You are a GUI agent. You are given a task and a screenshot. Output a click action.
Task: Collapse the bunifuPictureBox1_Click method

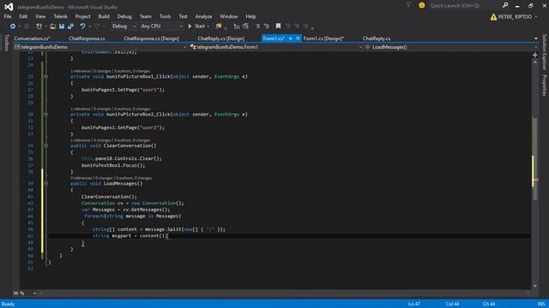pyautogui.click(x=45, y=76)
